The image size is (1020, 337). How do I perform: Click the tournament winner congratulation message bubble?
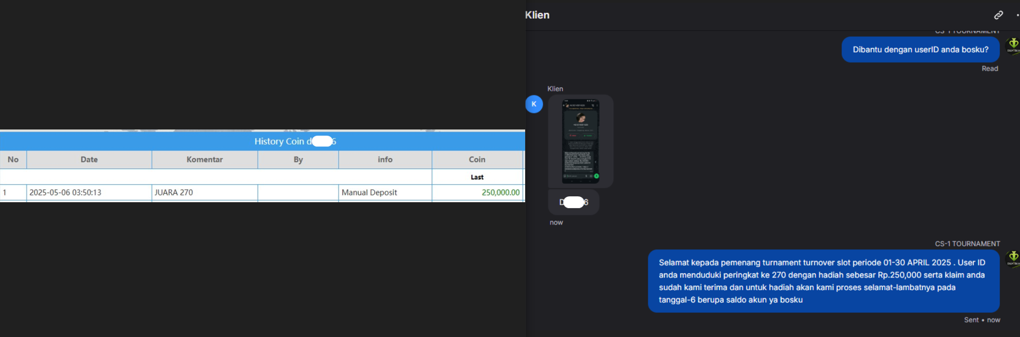coord(823,281)
